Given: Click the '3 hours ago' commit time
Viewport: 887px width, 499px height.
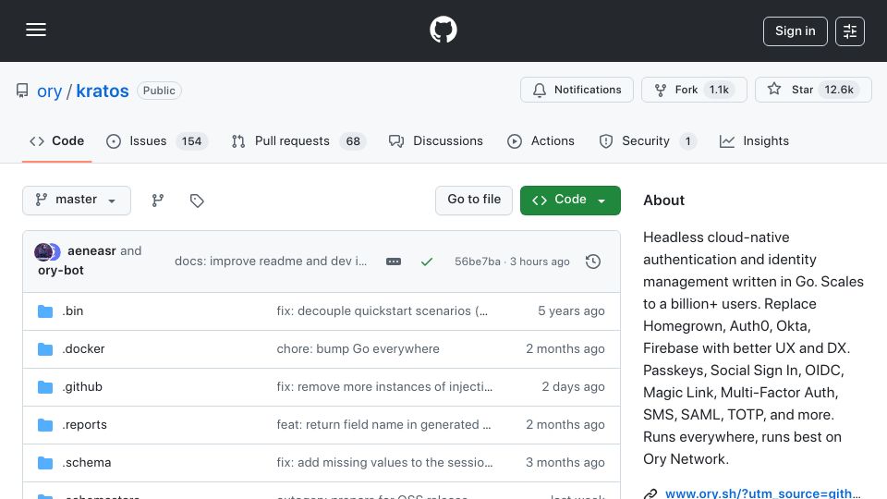Looking at the screenshot, I should (540, 262).
